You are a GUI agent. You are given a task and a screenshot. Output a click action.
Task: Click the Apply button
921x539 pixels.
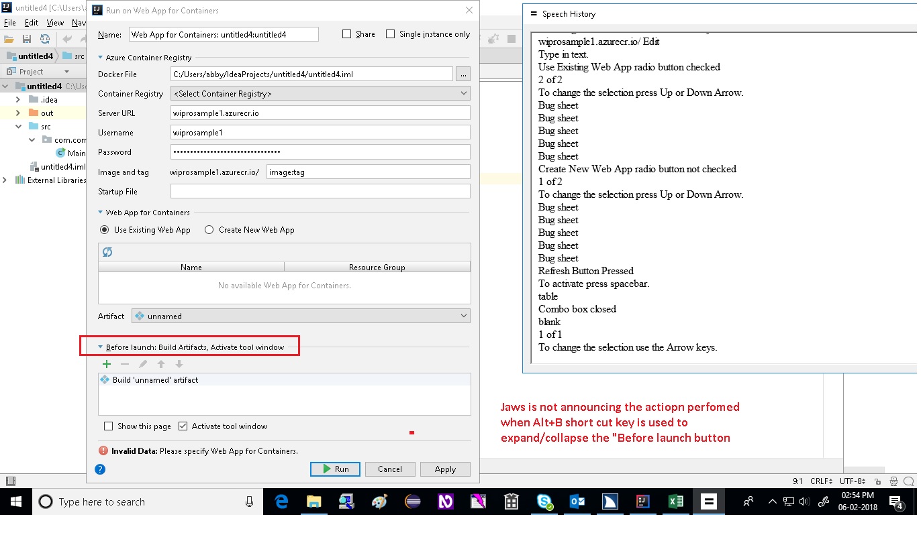coord(445,469)
